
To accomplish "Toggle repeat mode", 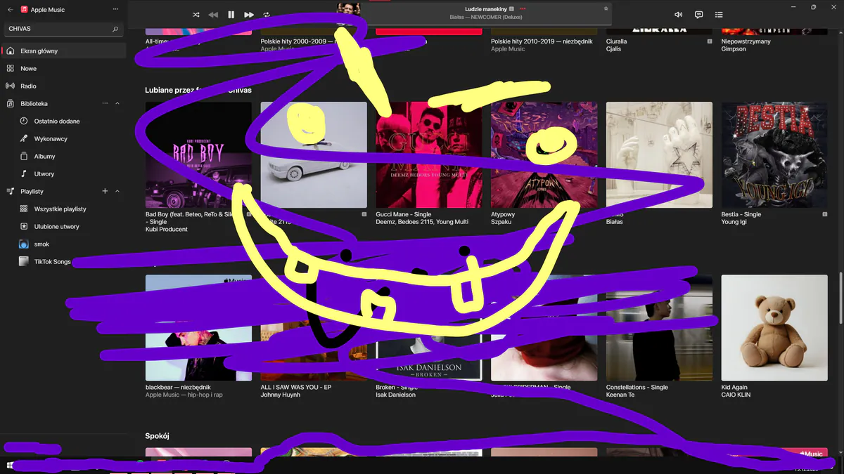I will point(267,15).
